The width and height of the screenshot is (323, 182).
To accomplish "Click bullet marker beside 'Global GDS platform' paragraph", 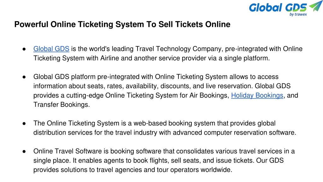I will pyautogui.click(x=24, y=77).
